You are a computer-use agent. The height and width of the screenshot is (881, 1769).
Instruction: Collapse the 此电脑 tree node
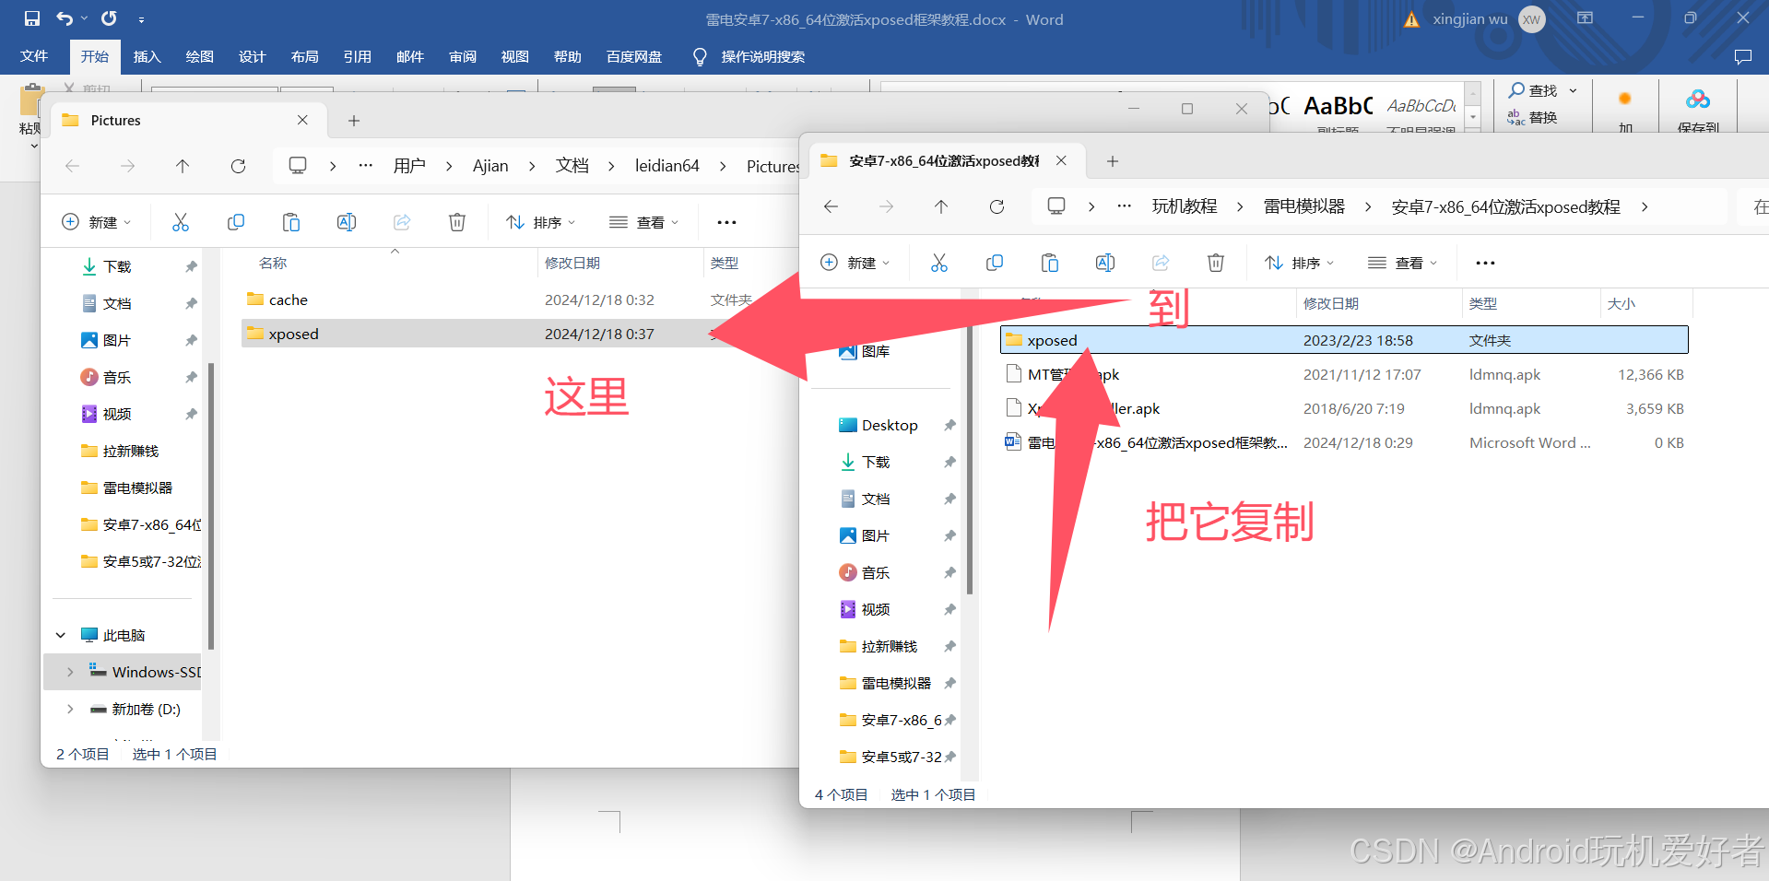[x=61, y=635]
